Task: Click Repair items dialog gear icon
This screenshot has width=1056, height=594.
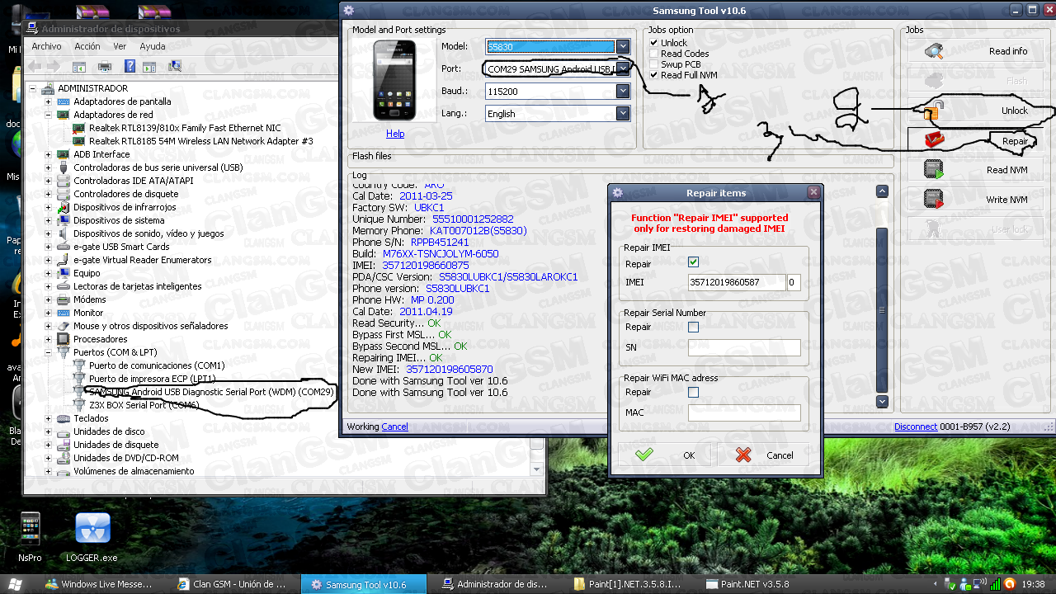Action: 617,193
